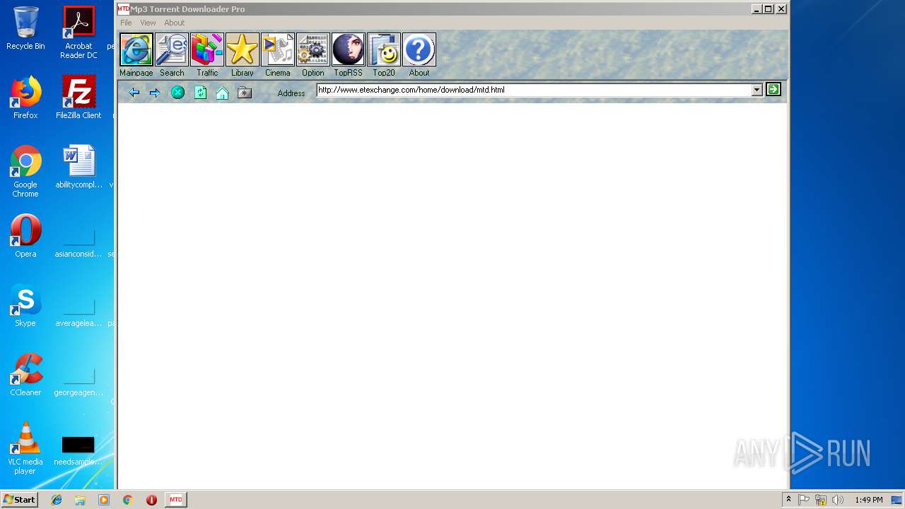Open the Top20 smiley icon
Screen dimensions: 905x509
384,49
